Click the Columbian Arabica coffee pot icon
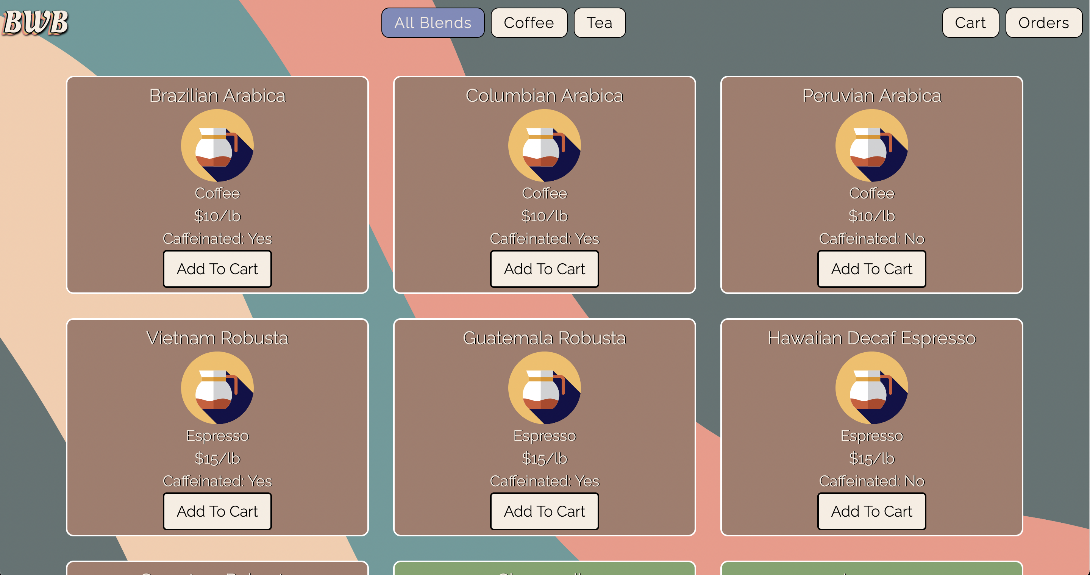 click(544, 145)
